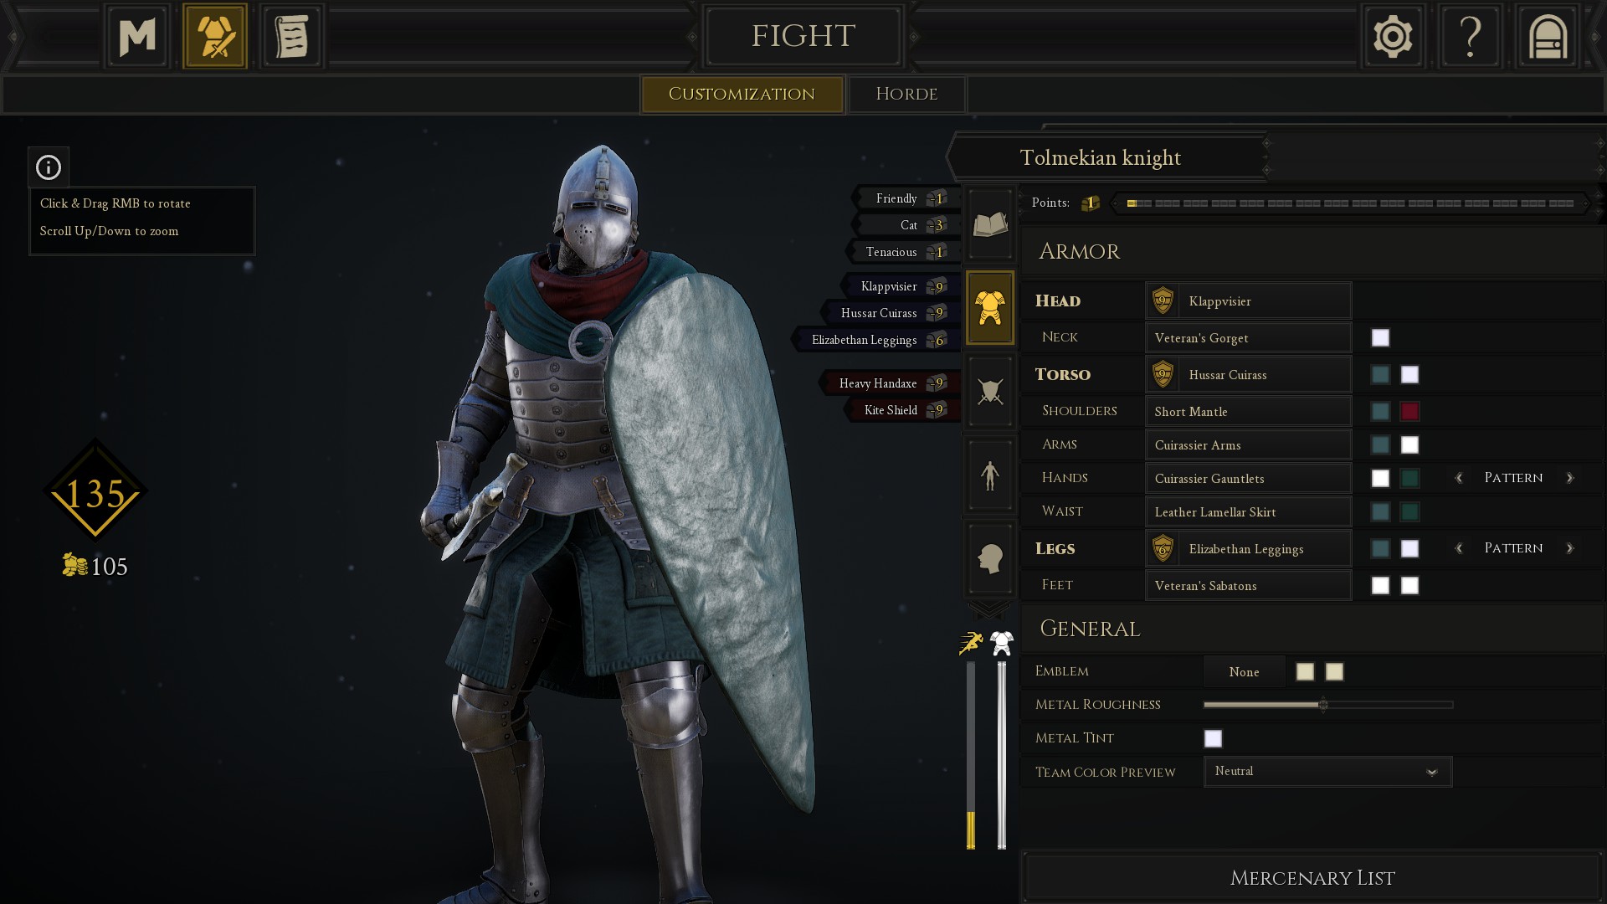Open the help question mark icon

[1471, 36]
